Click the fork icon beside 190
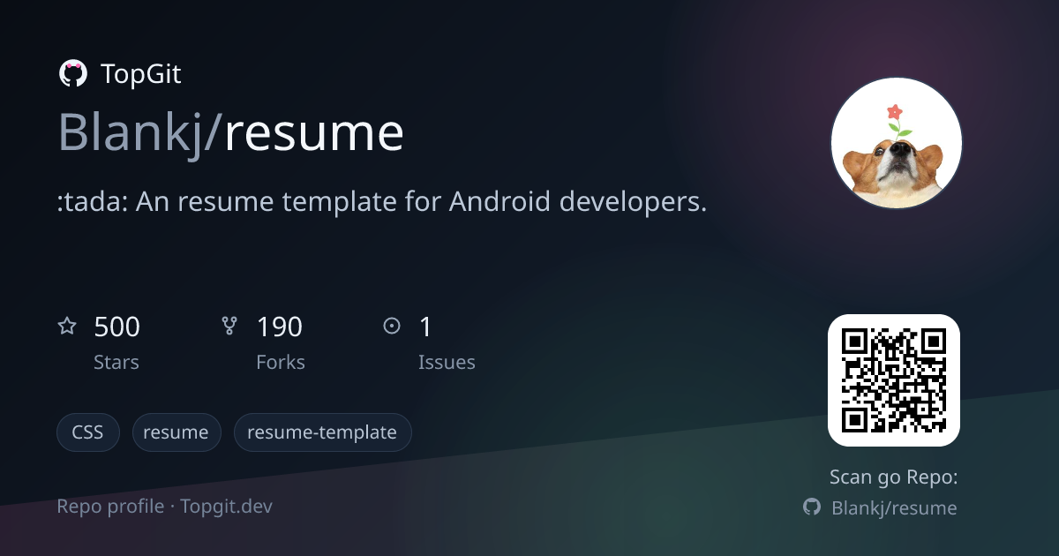 click(229, 327)
